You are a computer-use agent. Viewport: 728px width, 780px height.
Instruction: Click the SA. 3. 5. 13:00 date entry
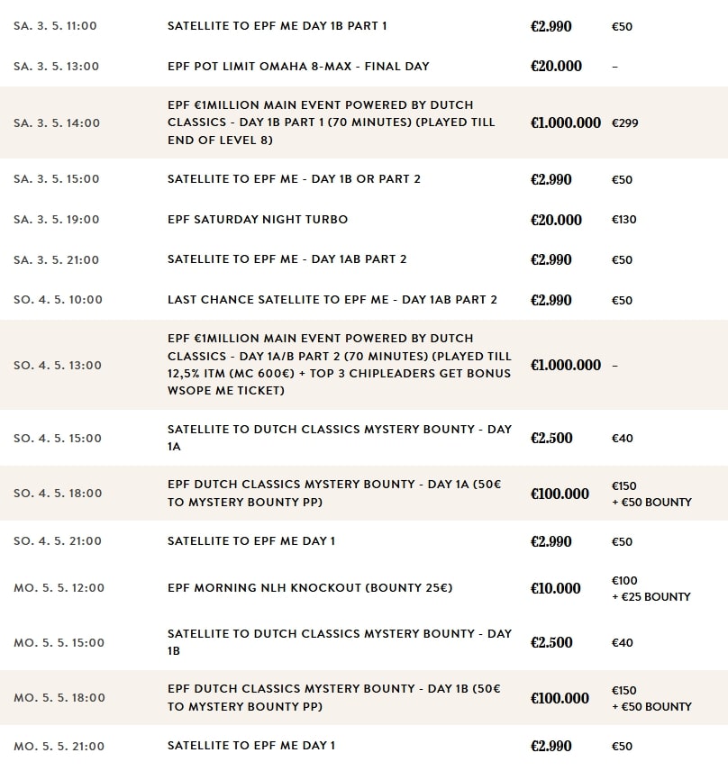tap(56, 66)
